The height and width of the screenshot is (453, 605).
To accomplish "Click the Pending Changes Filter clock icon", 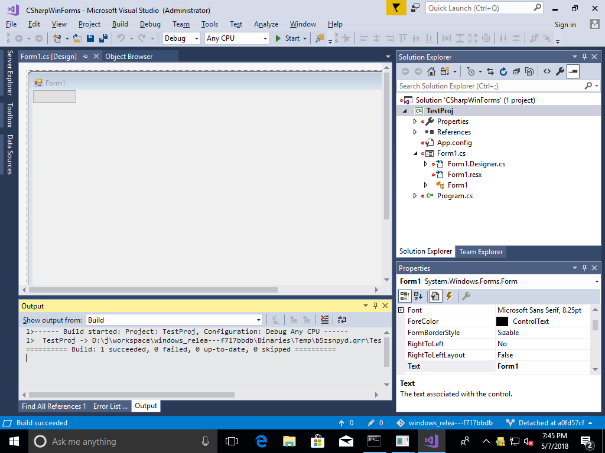I will (470, 71).
